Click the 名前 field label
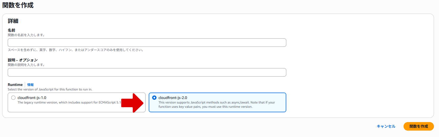This screenshot has height=137, width=439. pyautogui.click(x=11, y=30)
